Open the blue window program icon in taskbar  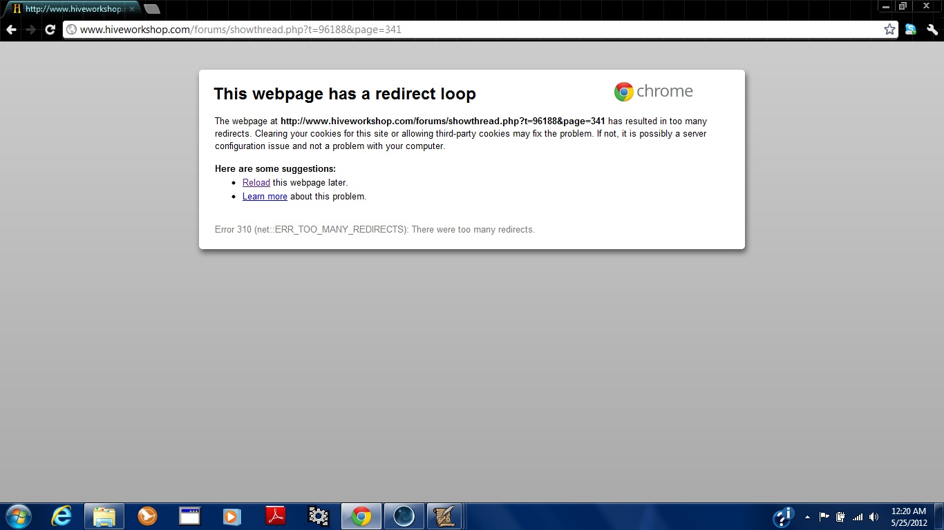(189, 516)
